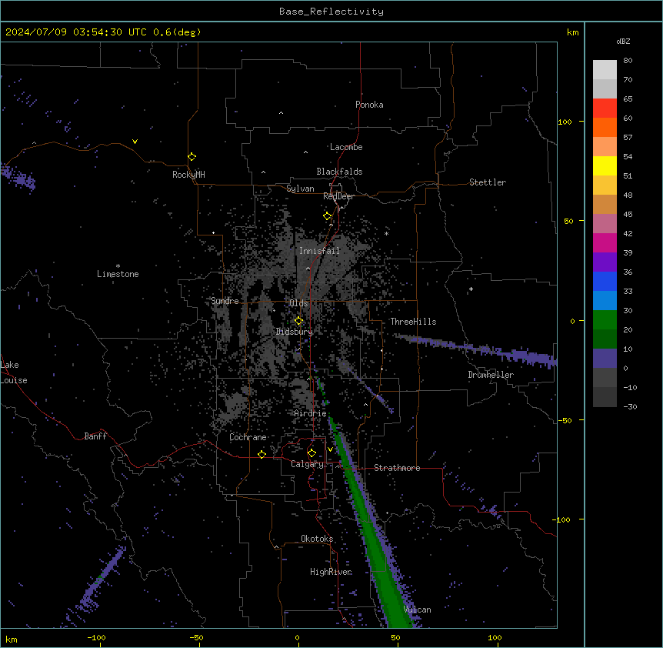The image size is (663, 648).
Task: Click the -100 tick label on bottom axis
Action: 96,637
